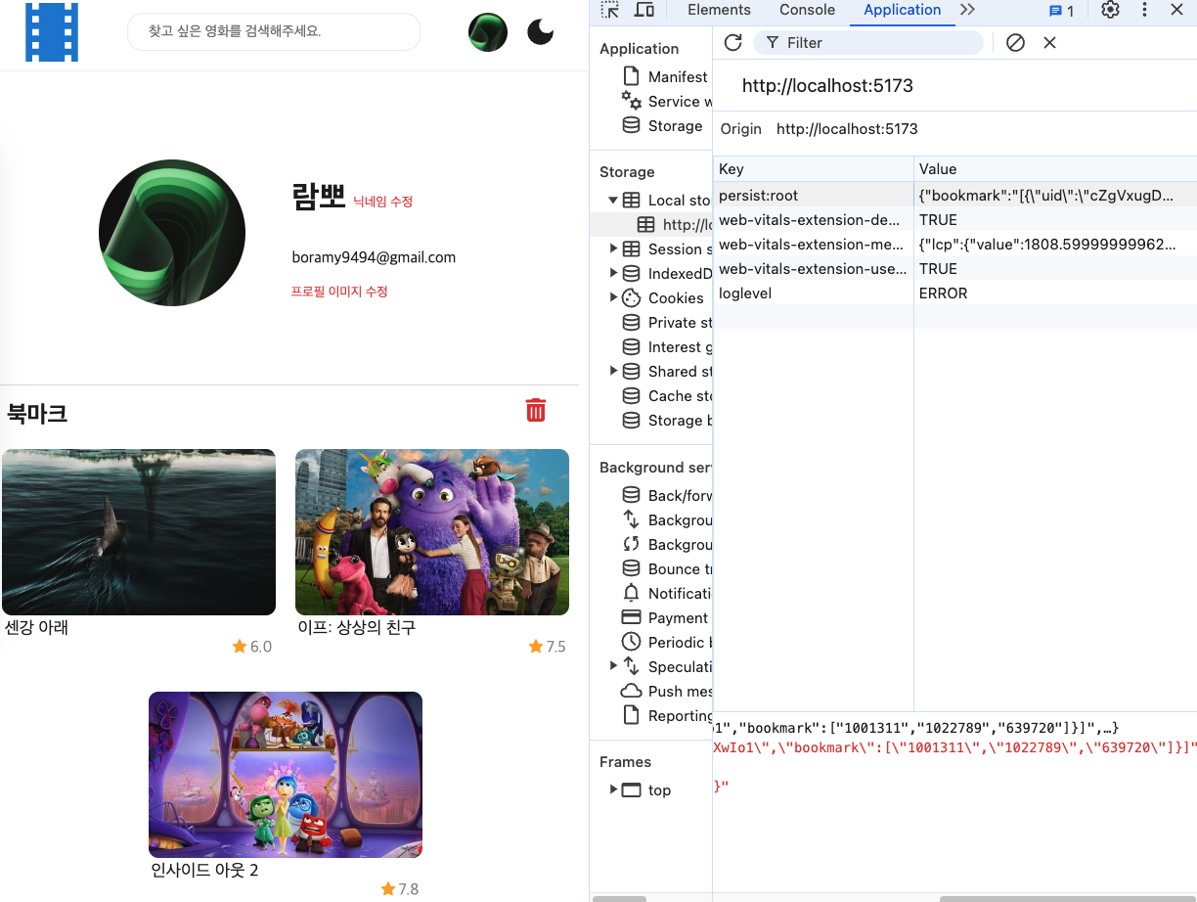1197x902 pixels.
Task: Open Background sync item
Action: pos(667,544)
